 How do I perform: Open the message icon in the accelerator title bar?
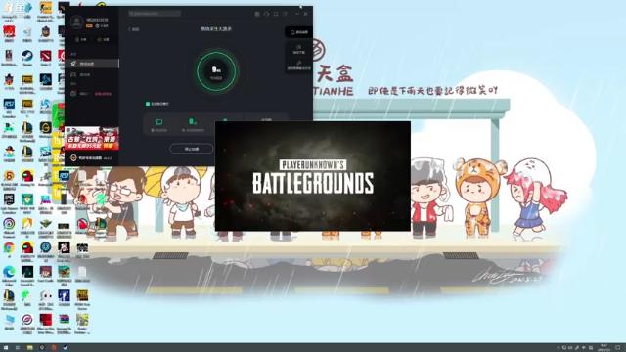276,14
